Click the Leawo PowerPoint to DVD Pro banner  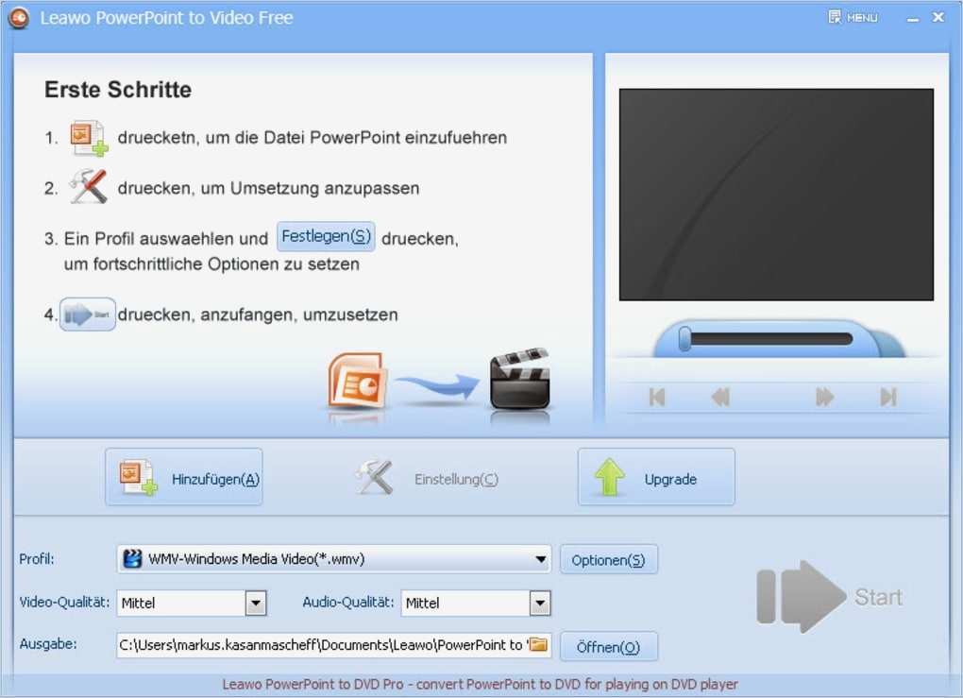coord(481,684)
